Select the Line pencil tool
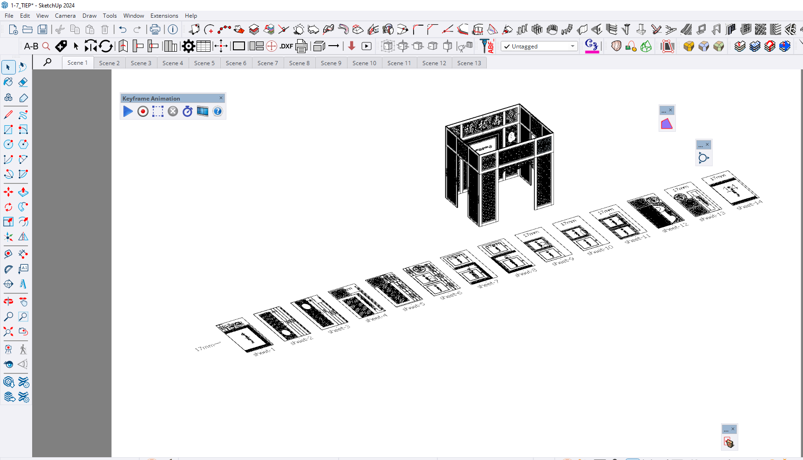The width and height of the screenshot is (803, 460). [8, 115]
